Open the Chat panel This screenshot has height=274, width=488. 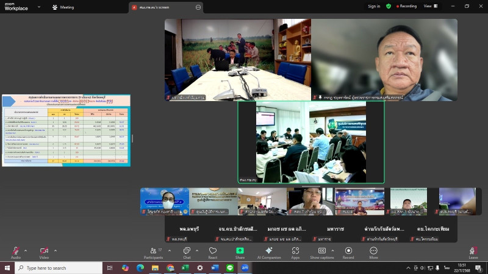click(x=187, y=251)
